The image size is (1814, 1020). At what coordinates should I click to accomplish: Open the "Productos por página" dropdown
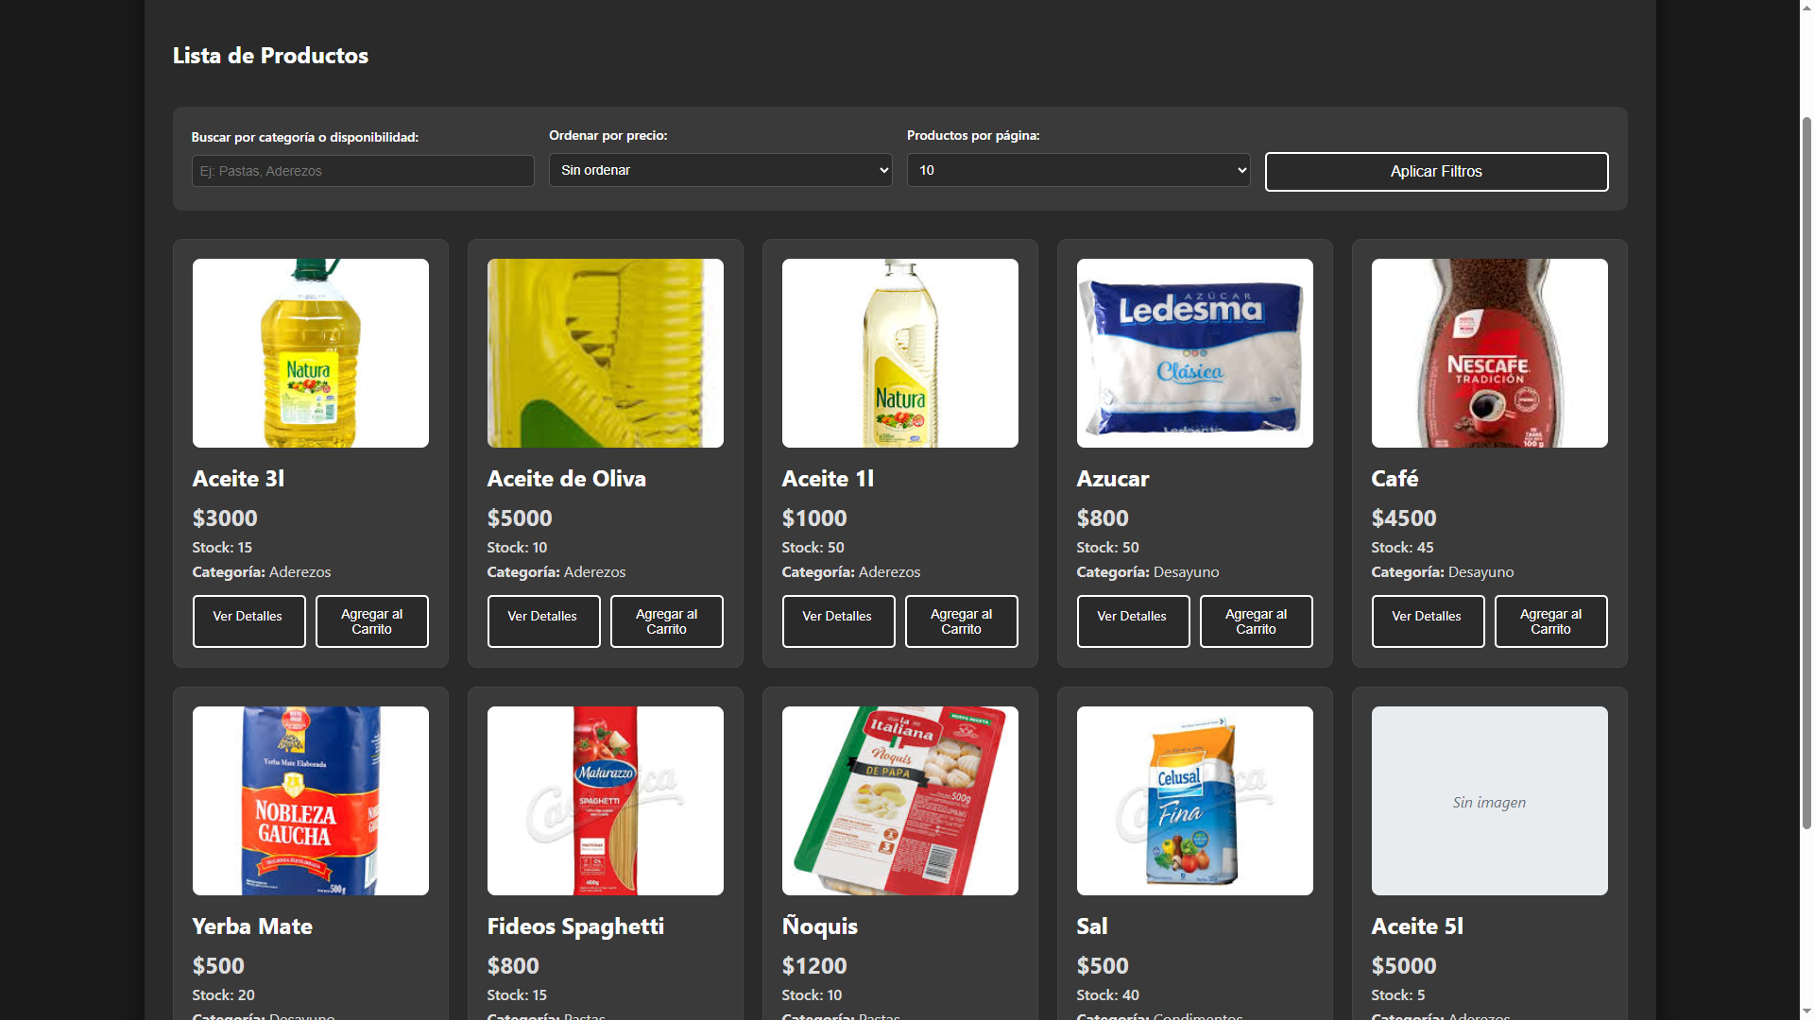(x=1077, y=170)
